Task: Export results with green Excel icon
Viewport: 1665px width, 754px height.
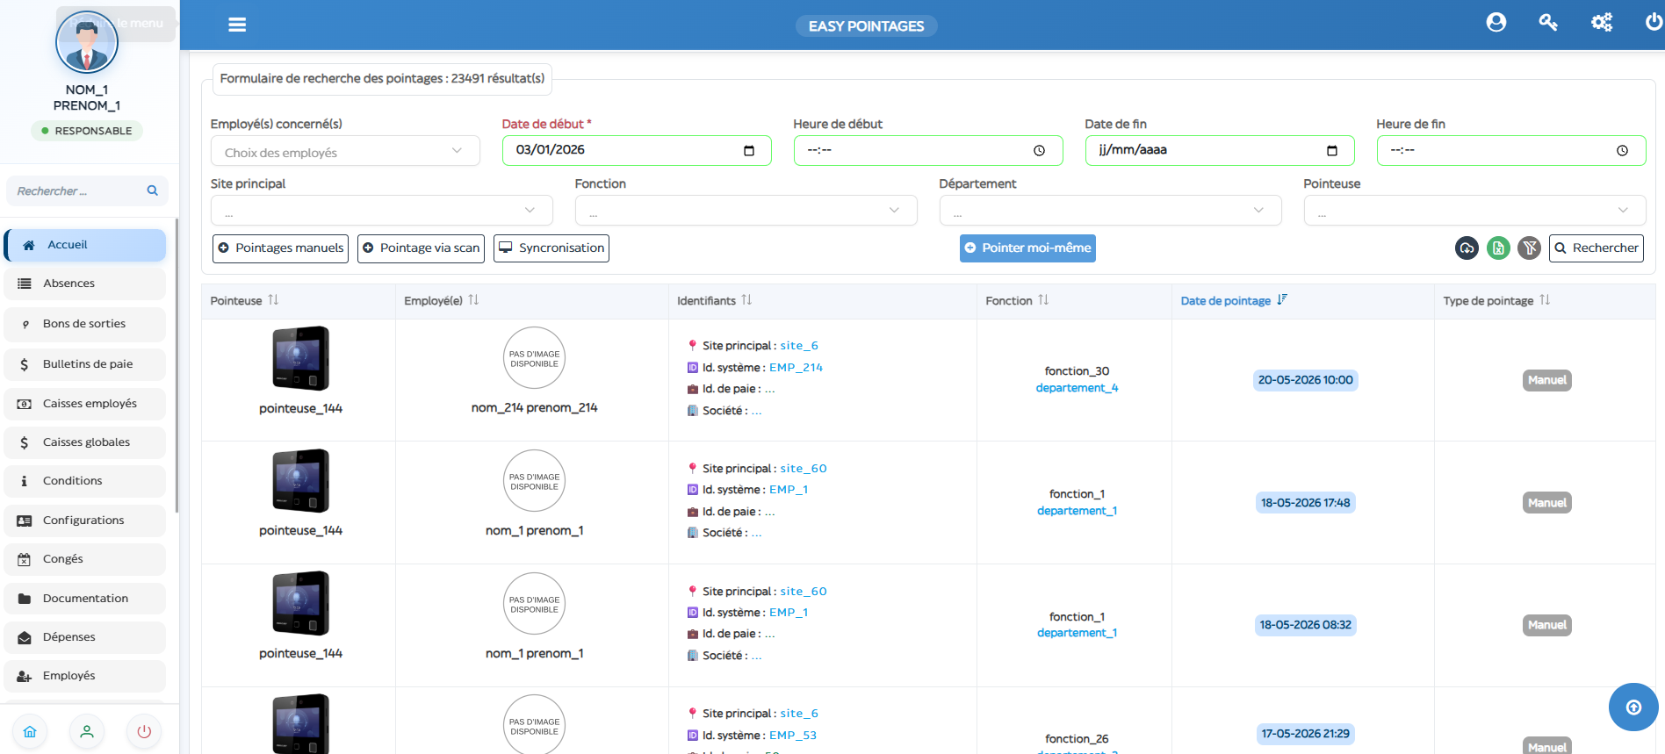Action: [1498, 248]
